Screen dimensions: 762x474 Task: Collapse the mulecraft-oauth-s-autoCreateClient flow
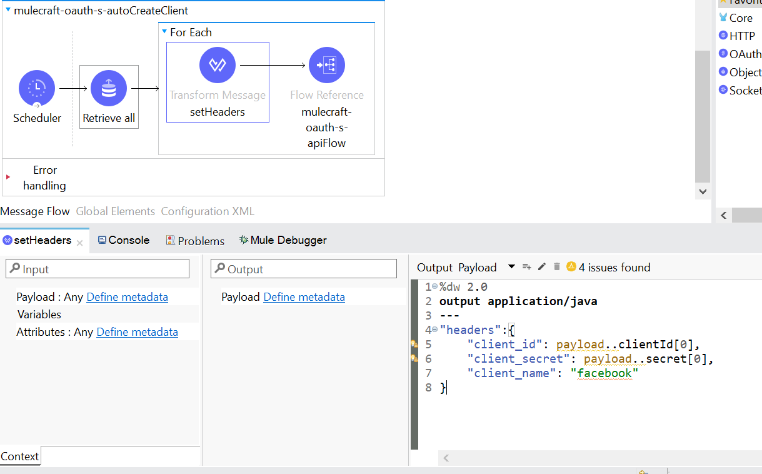[8, 11]
